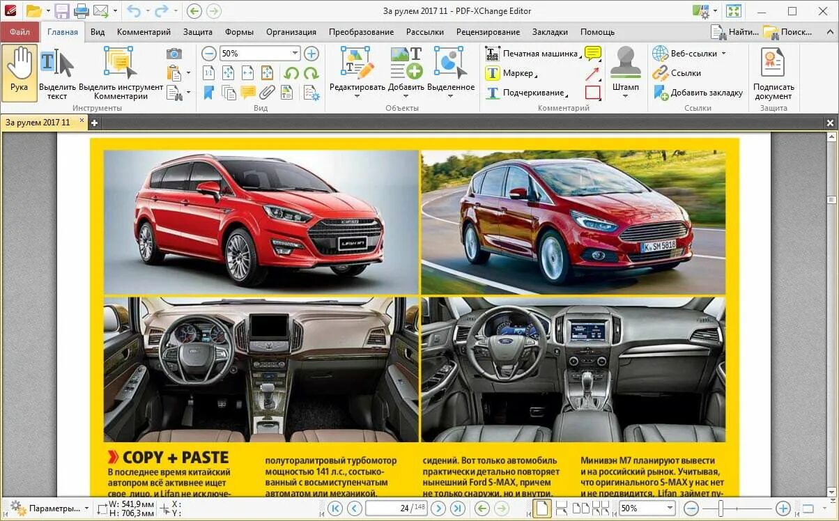Add a new document tab
Screen dimensions: 839x521
(94, 123)
